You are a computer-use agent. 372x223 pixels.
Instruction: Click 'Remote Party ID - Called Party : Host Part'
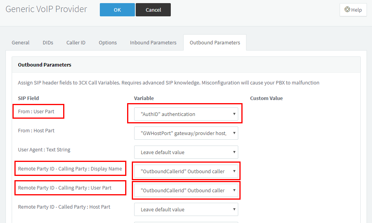[x=64, y=207]
